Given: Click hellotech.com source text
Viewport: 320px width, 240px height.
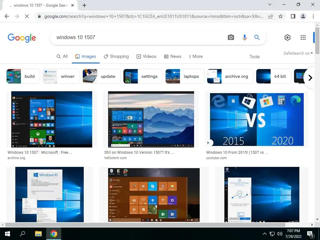Looking at the screenshot, I should [x=116, y=158].
